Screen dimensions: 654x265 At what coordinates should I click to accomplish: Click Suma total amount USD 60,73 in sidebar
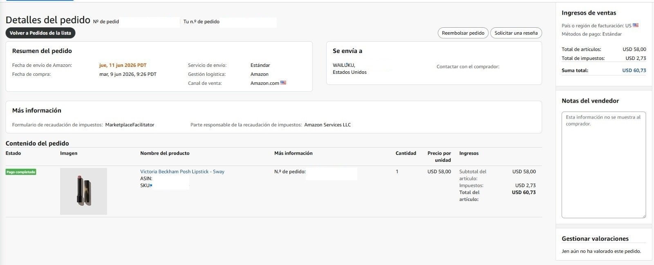coord(634,71)
